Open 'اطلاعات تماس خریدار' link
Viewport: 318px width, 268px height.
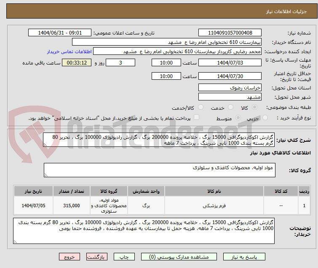pos(69,51)
